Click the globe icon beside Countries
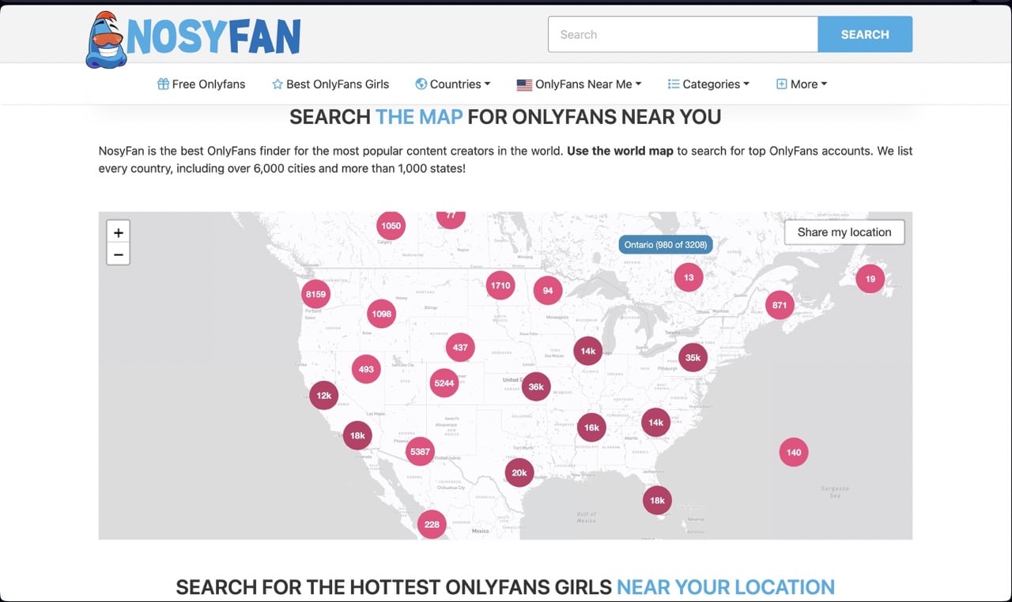Image resolution: width=1012 pixels, height=602 pixels. click(x=421, y=84)
